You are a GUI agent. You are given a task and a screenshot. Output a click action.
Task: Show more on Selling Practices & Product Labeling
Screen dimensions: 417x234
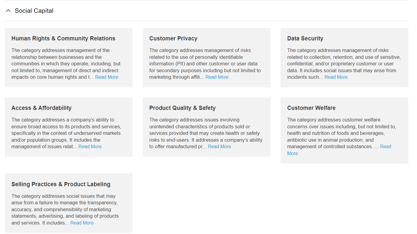(x=82, y=223)
